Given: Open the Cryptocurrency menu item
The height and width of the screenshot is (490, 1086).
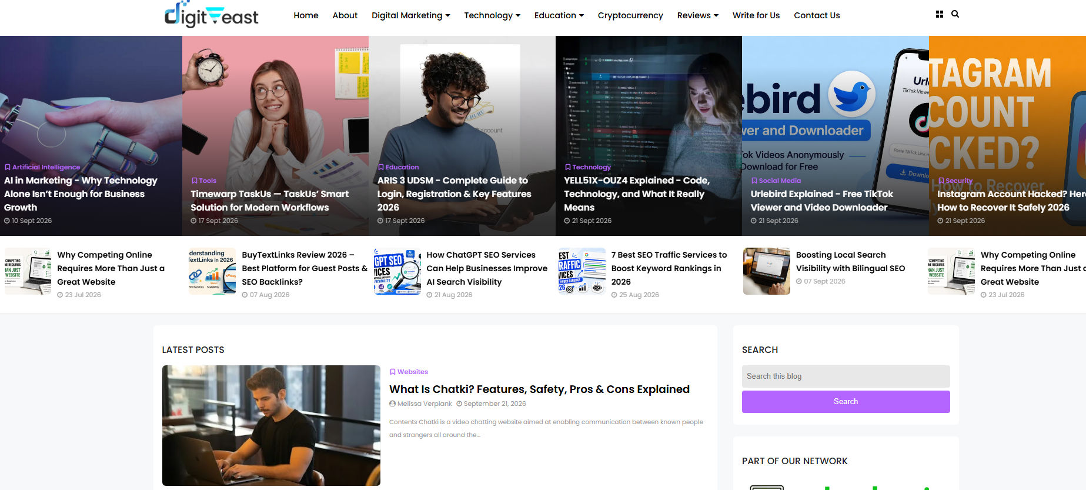Looking at the screenshot, I should 630,15.
